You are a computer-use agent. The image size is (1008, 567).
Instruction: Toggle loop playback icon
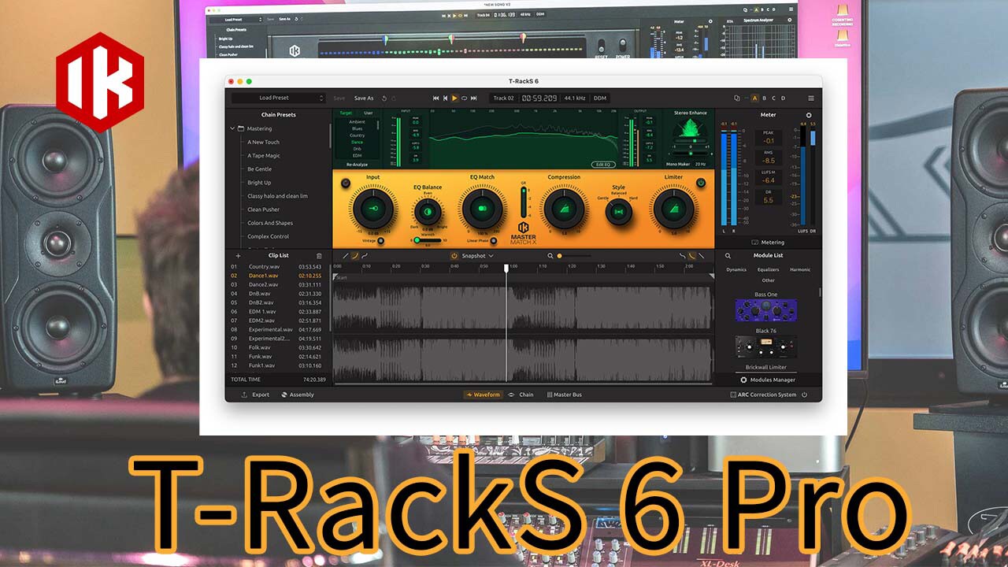coord(464,98)
